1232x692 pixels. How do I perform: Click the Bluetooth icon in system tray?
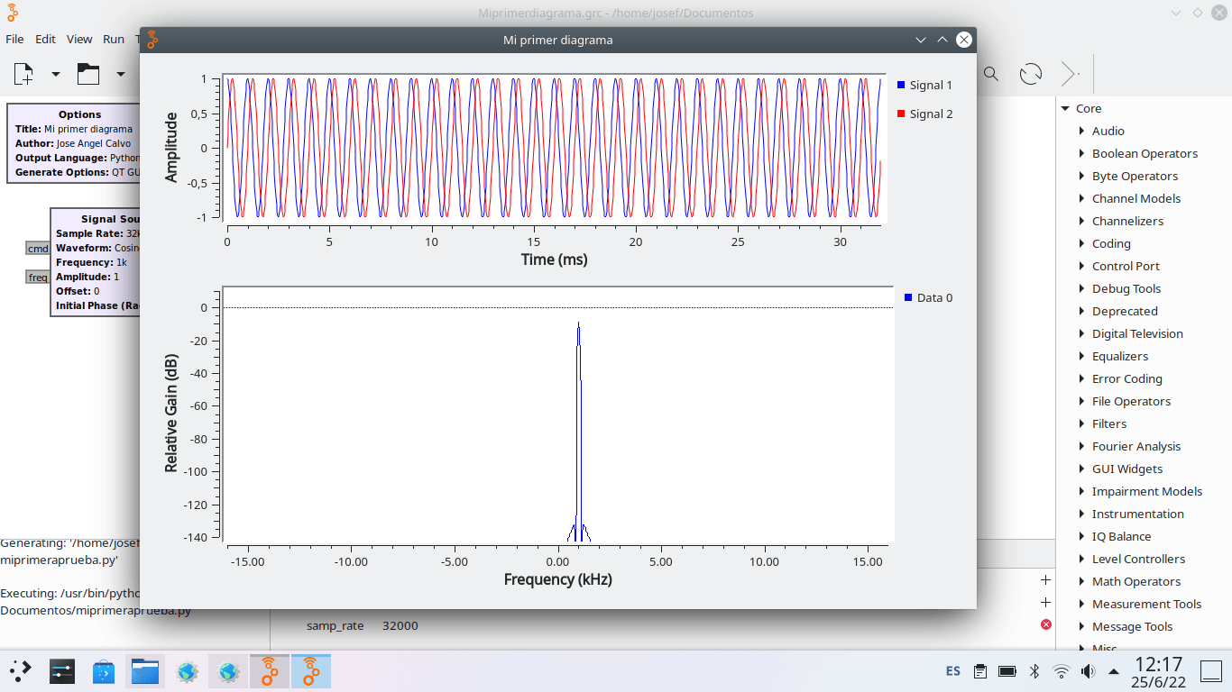[x=1035, y=671]
